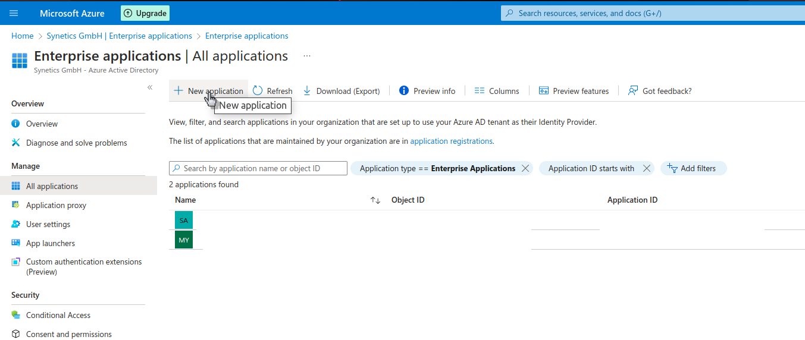Click the Add filters funnel icon
Viewport: 805px width, 340px height.
coord(672,168)
